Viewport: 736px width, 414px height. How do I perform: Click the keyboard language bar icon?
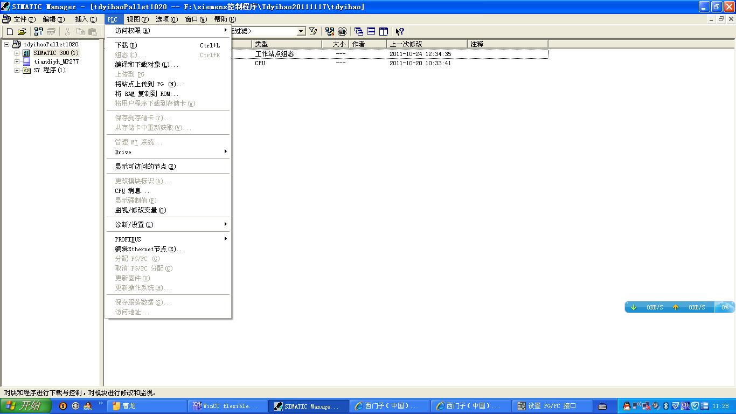coord(602,406)
